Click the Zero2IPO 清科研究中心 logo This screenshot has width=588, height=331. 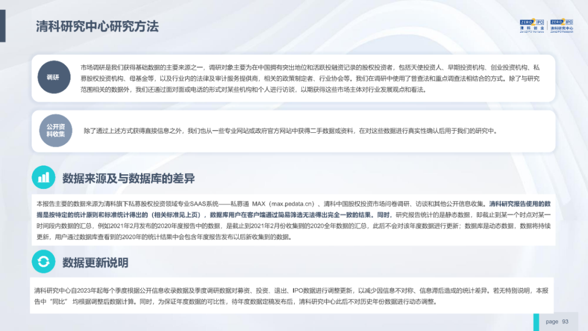(561, 26)
